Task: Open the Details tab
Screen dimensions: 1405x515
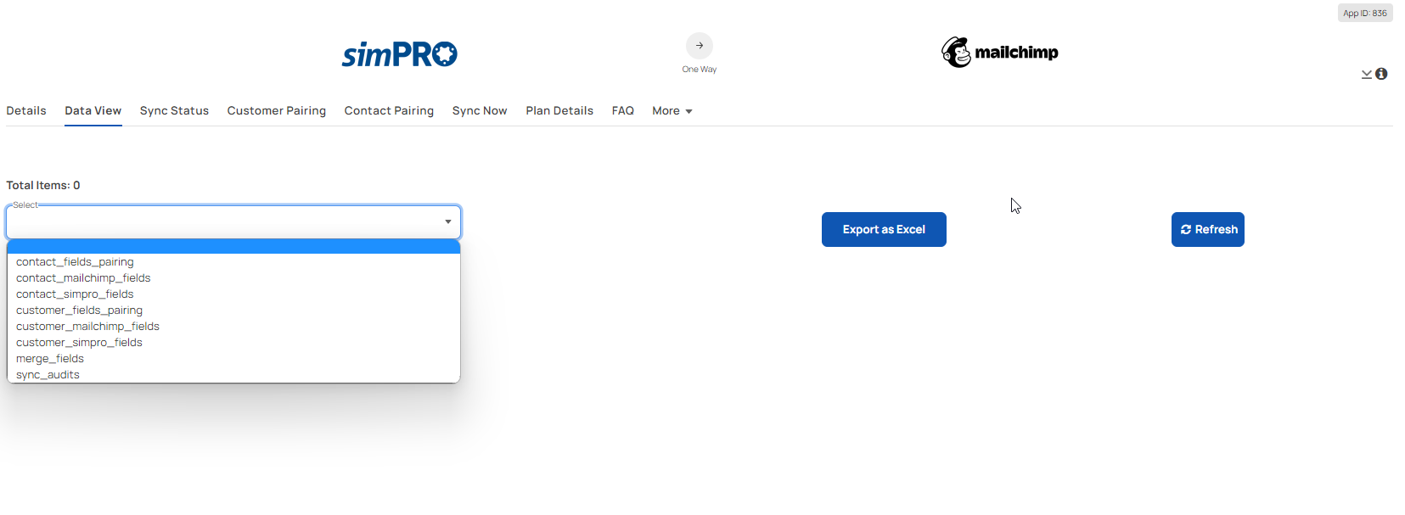Action: (26, 111)
